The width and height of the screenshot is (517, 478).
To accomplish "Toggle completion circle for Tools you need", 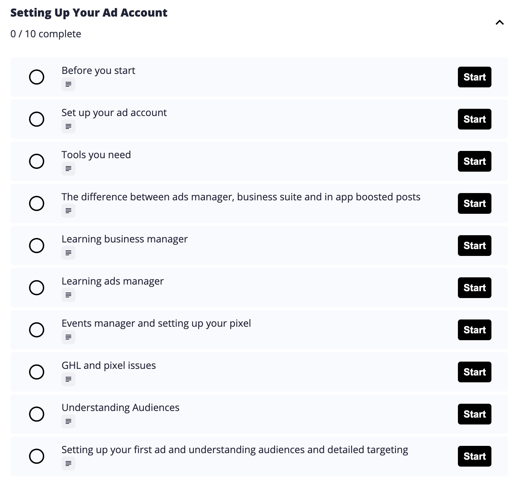I will tap(37, 161).
